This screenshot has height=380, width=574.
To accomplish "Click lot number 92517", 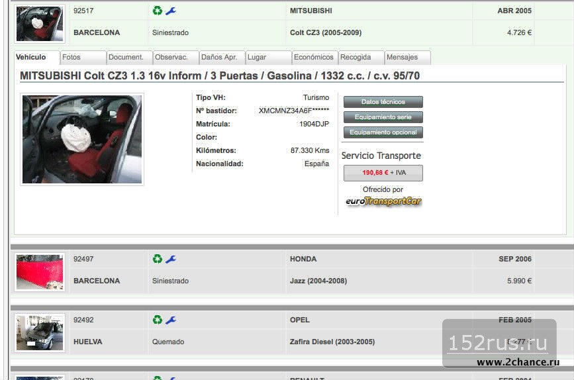I will coord(83,11).
